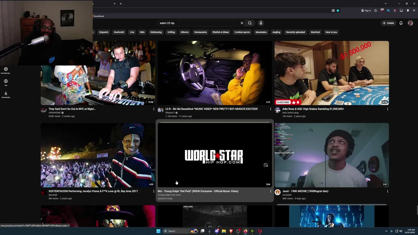Open YouTube Music in the sidebar

click(6, 70)
